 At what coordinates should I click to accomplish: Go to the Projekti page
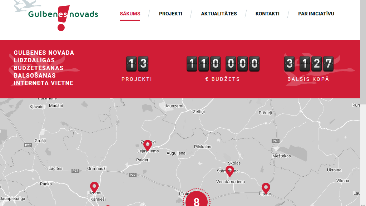point(170,14)
